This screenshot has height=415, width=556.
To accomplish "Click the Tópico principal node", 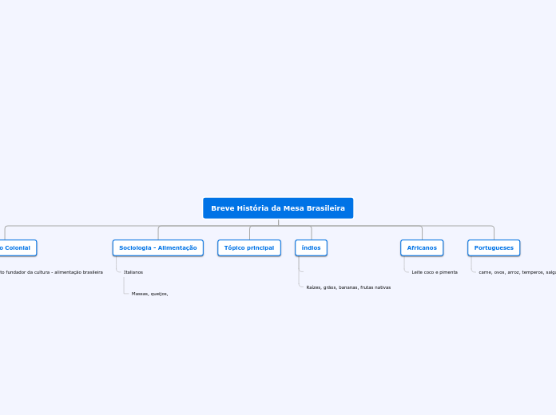I will 249,247.
